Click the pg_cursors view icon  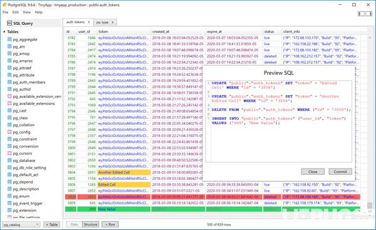[x=9, y=154]
